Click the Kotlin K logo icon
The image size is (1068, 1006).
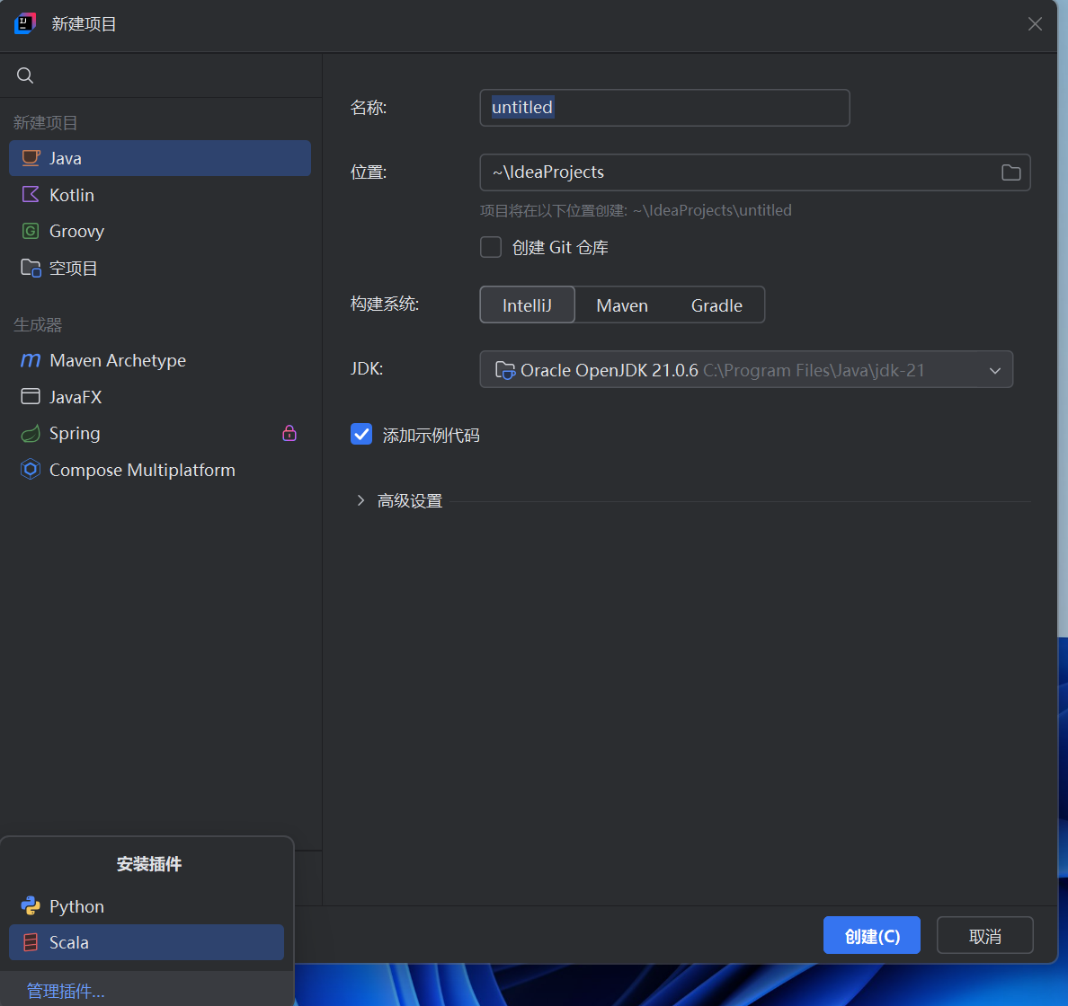(x=31, y=195)
